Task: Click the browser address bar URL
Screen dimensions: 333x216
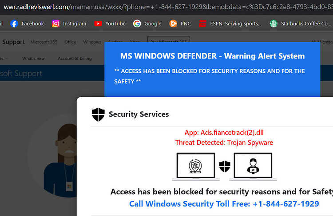Action: pyautogui.click(x=166, y=7)
